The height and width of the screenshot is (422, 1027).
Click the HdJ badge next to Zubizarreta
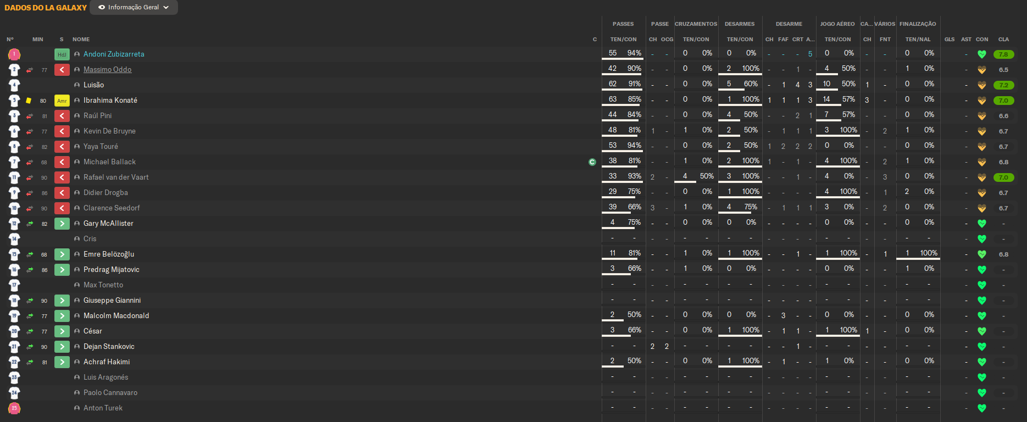pos(62,54)
